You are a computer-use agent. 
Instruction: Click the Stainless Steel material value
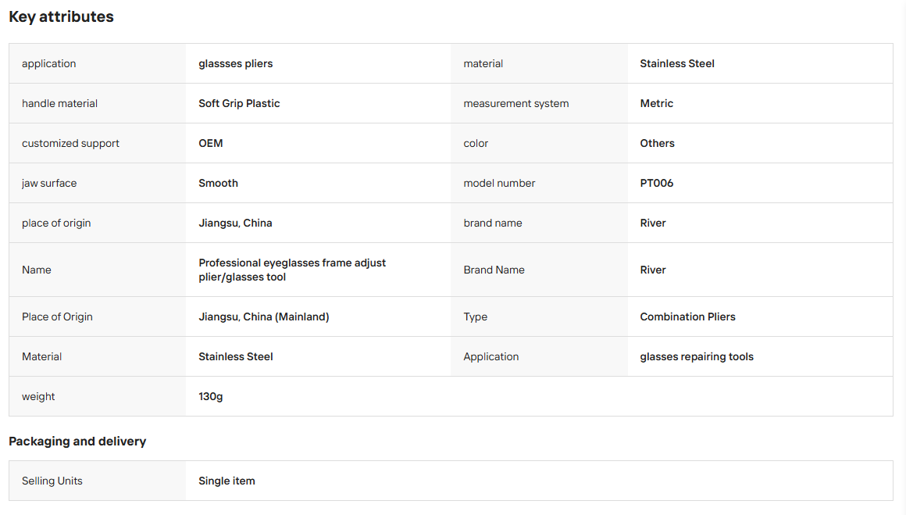coord(676,63)
